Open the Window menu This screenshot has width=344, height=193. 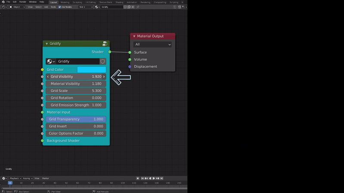[x=33, y=2]
